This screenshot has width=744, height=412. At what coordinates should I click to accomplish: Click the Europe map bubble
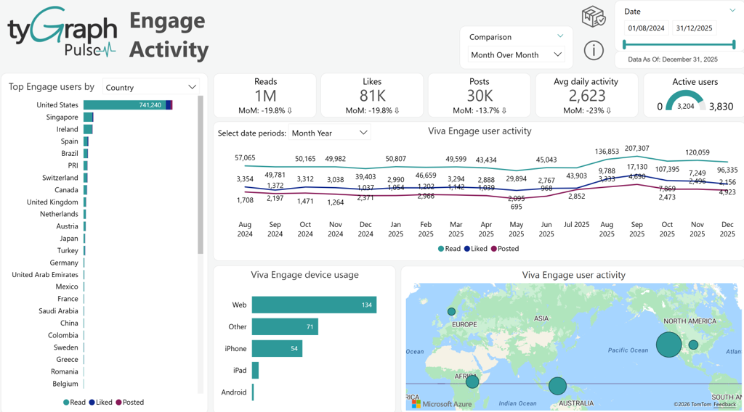[x=451, y=312]
